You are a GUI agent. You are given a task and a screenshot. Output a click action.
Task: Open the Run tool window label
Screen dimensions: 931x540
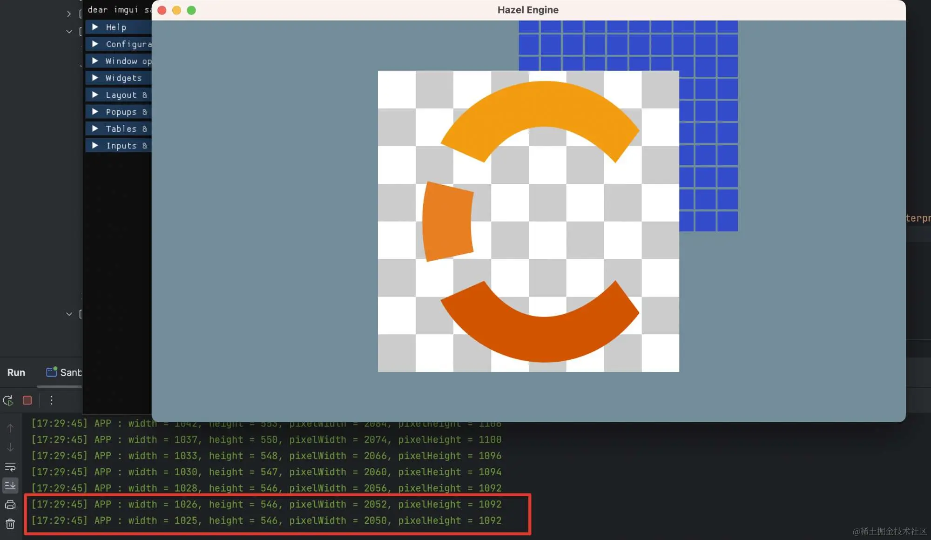click(x=16, y=372)
